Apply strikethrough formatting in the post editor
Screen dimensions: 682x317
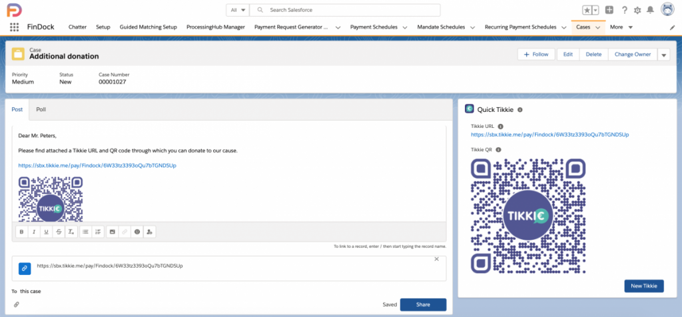pos(59,232)
